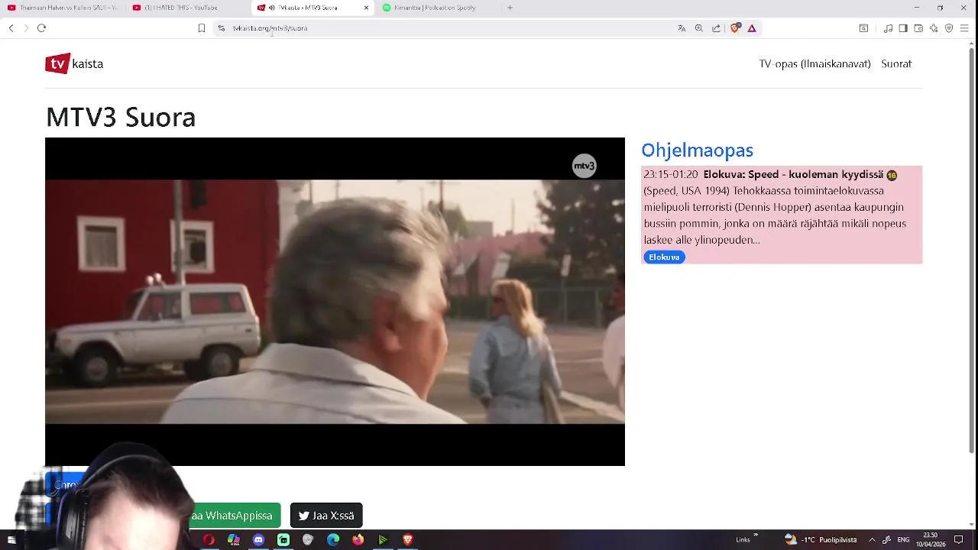Open Opera from the taskbar
This screenshot has height=550, width=978.
pyautogui.click(x=209, y=540)
